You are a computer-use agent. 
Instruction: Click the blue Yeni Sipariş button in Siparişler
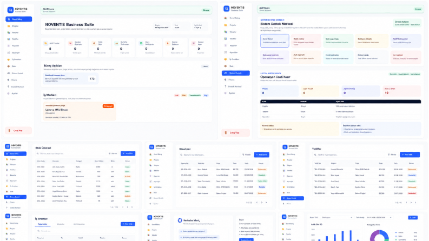point(261,155)
